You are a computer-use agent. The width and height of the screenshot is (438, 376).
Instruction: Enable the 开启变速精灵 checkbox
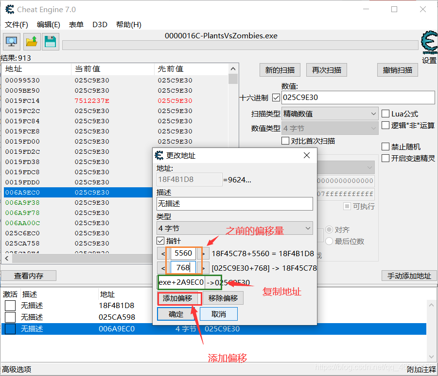point(385,158)
